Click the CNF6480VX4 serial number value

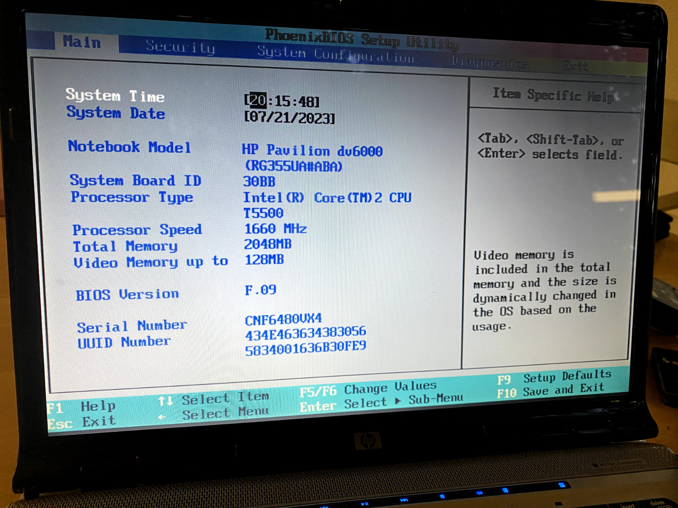pos(283,320)
